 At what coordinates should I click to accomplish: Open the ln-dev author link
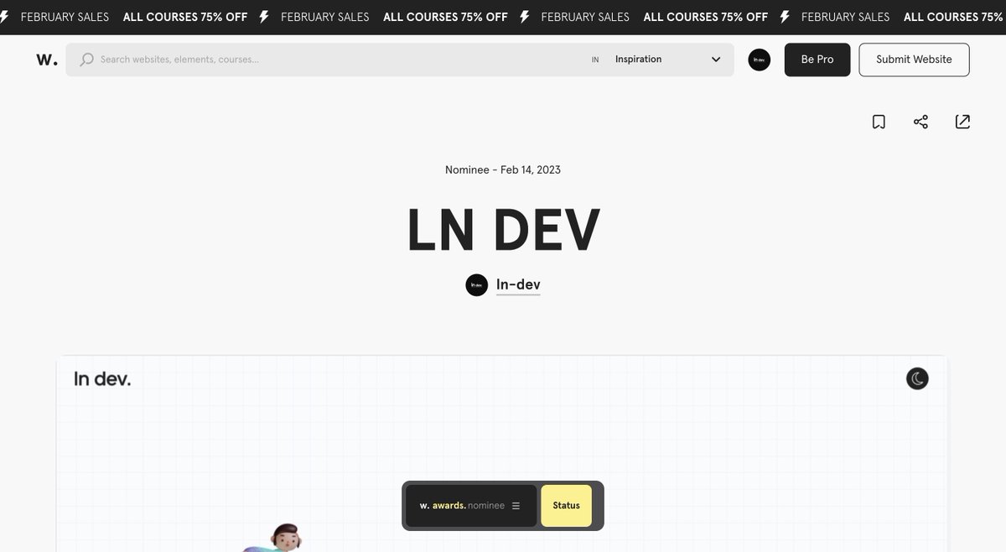518,284
